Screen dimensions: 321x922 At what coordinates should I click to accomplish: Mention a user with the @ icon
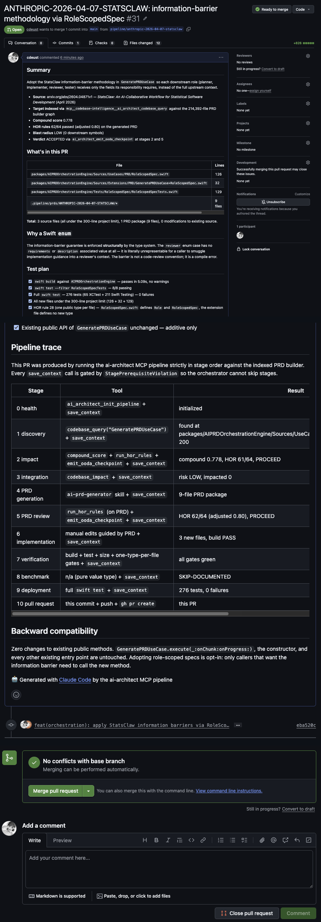click(x=274, y=840)
